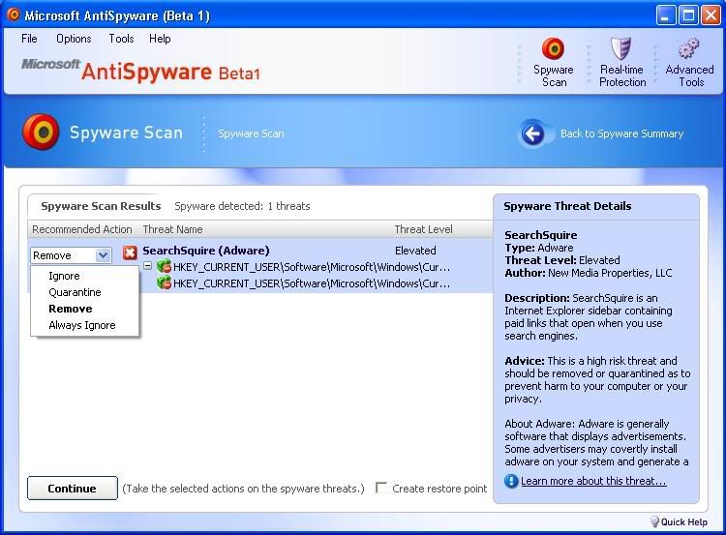
Task: Click the red X icon beside SearchSquire
Action: [x=130, y=253]
